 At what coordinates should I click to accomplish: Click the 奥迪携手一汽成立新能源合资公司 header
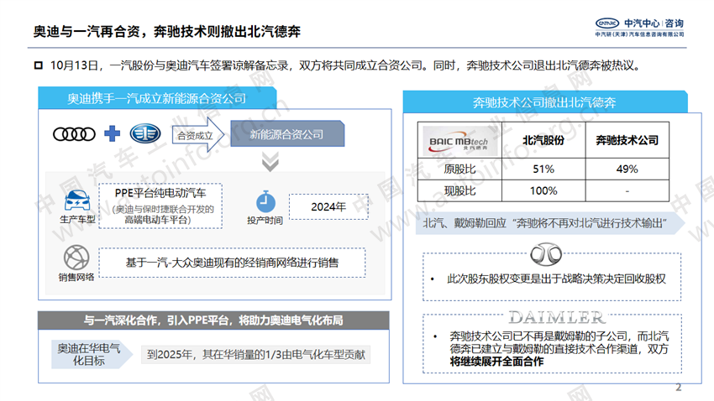click(x=157, y=98)
